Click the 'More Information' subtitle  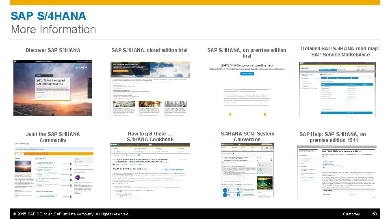[54, 29]
